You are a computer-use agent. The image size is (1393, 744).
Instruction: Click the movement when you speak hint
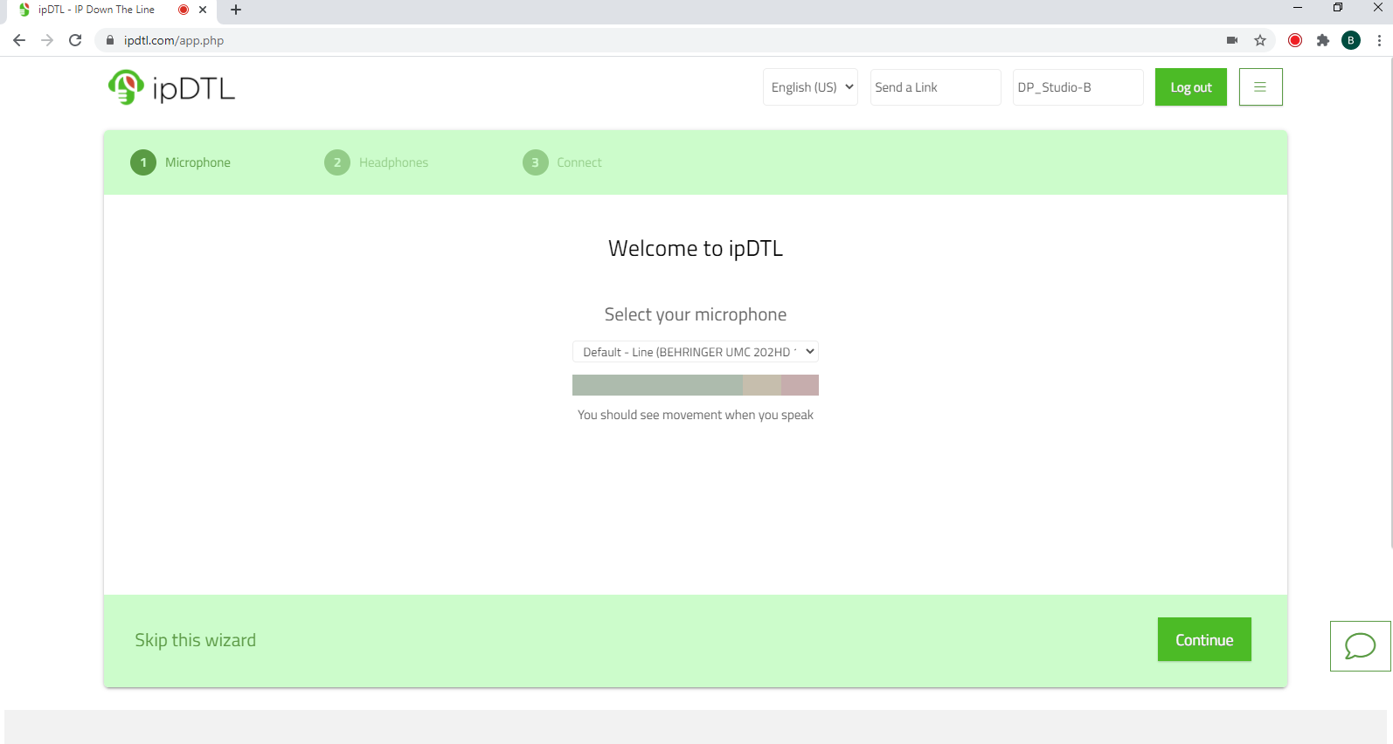click(696, 415)
